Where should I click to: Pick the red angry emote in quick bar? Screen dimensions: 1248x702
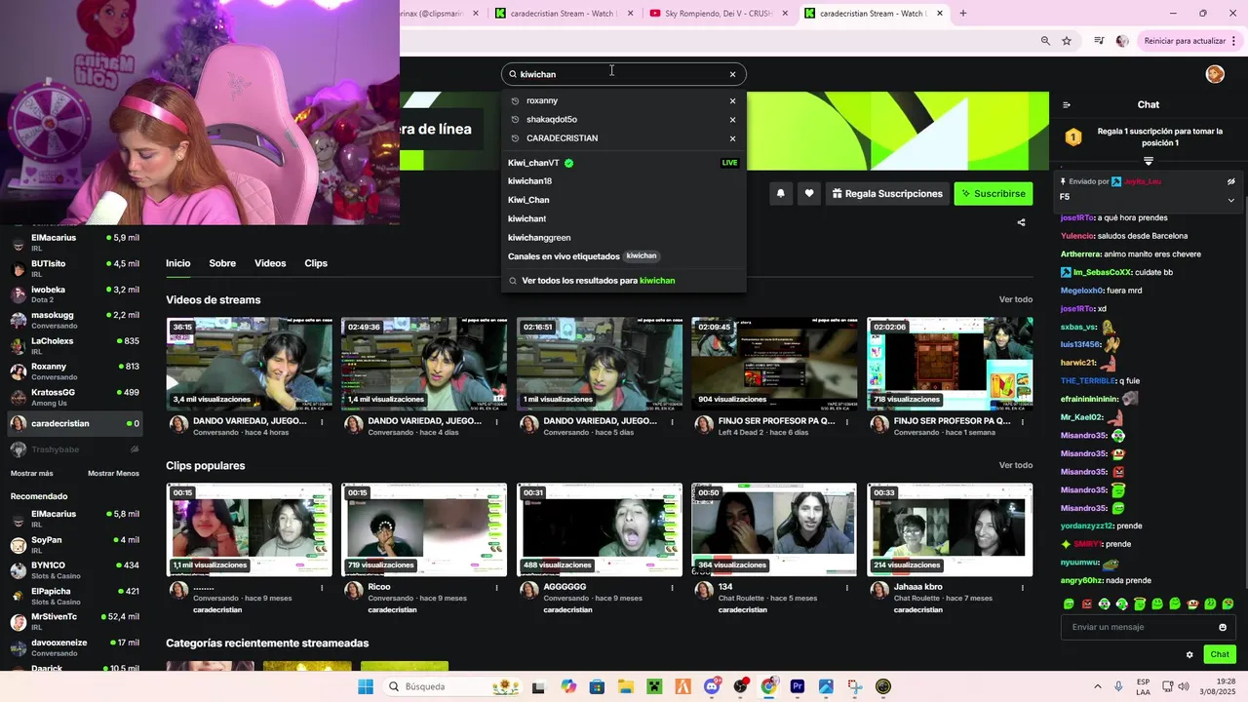[x=1087, y=604]
